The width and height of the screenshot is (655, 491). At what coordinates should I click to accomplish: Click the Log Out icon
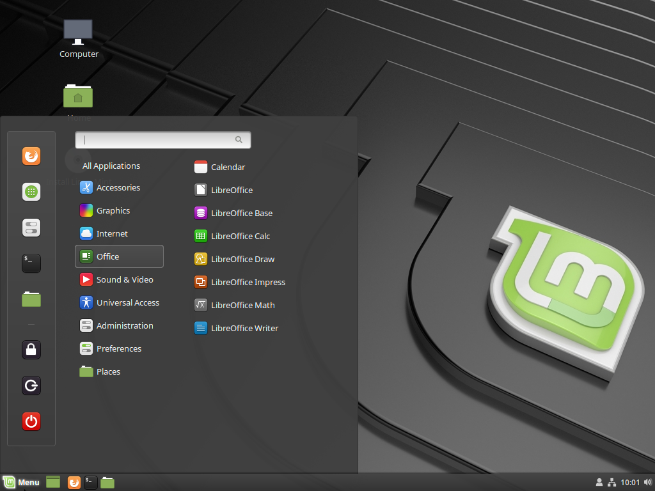point(31,386)
